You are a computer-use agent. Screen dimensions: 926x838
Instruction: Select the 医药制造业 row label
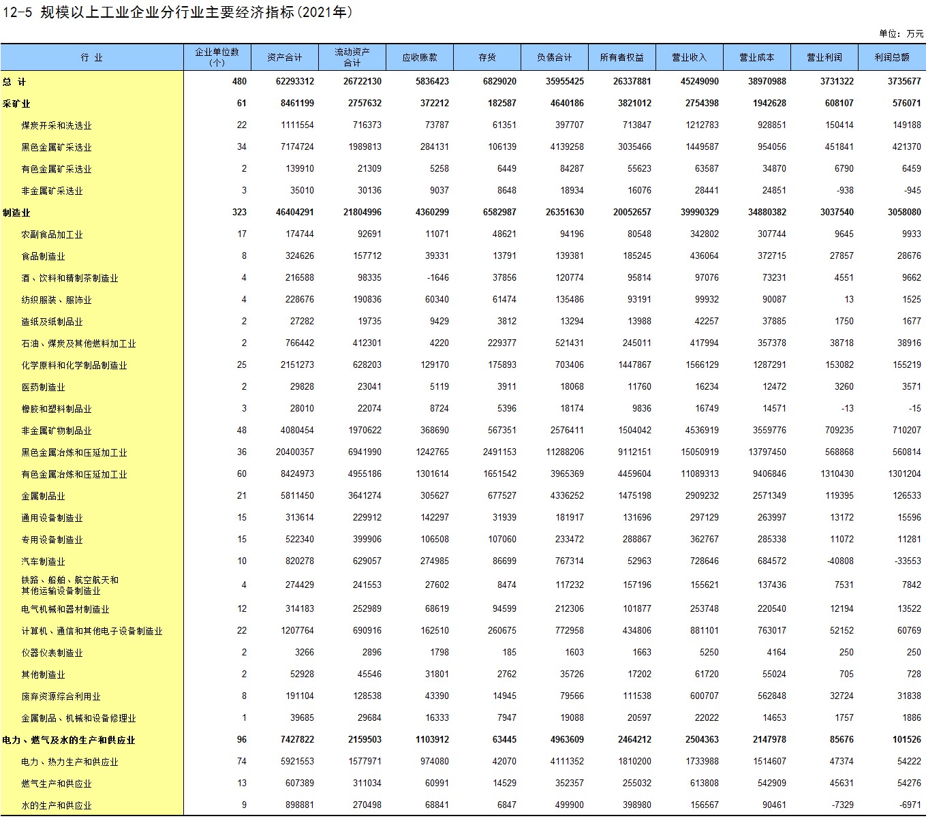click(43, 387)
